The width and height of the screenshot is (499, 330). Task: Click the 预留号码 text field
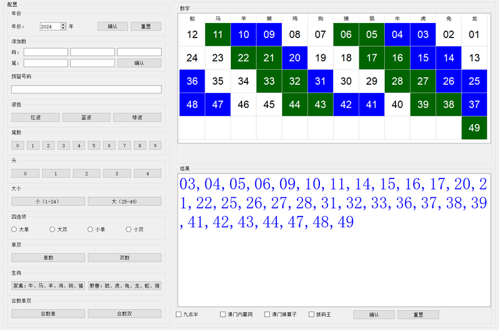pyautogui.click(x=86, y=89)
